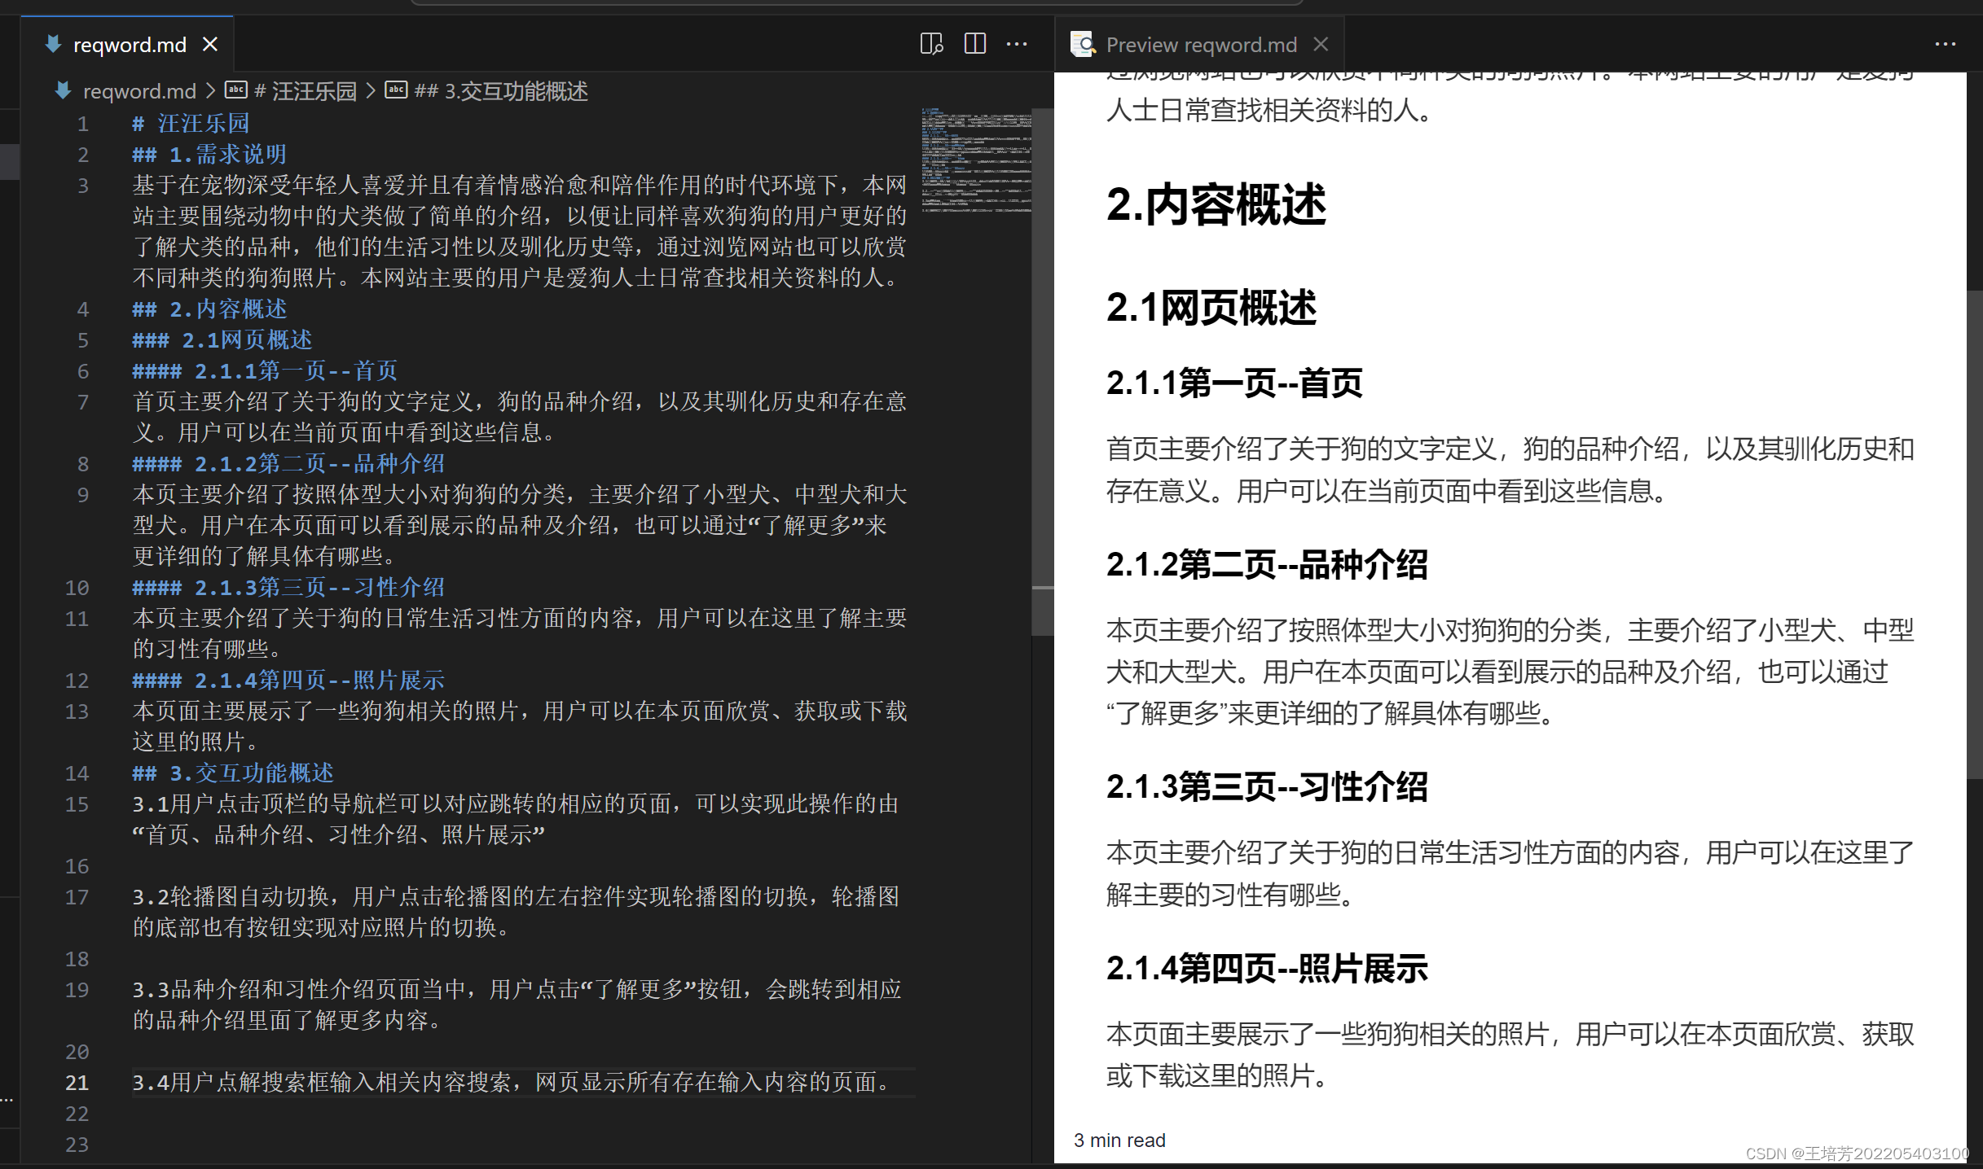
Task: Click line 14 '## 3.交互功能概述' in editor
Action: (233, 773)
